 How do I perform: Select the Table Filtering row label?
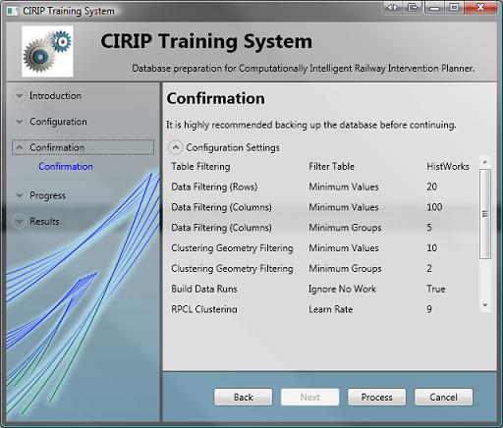(200, 167)
